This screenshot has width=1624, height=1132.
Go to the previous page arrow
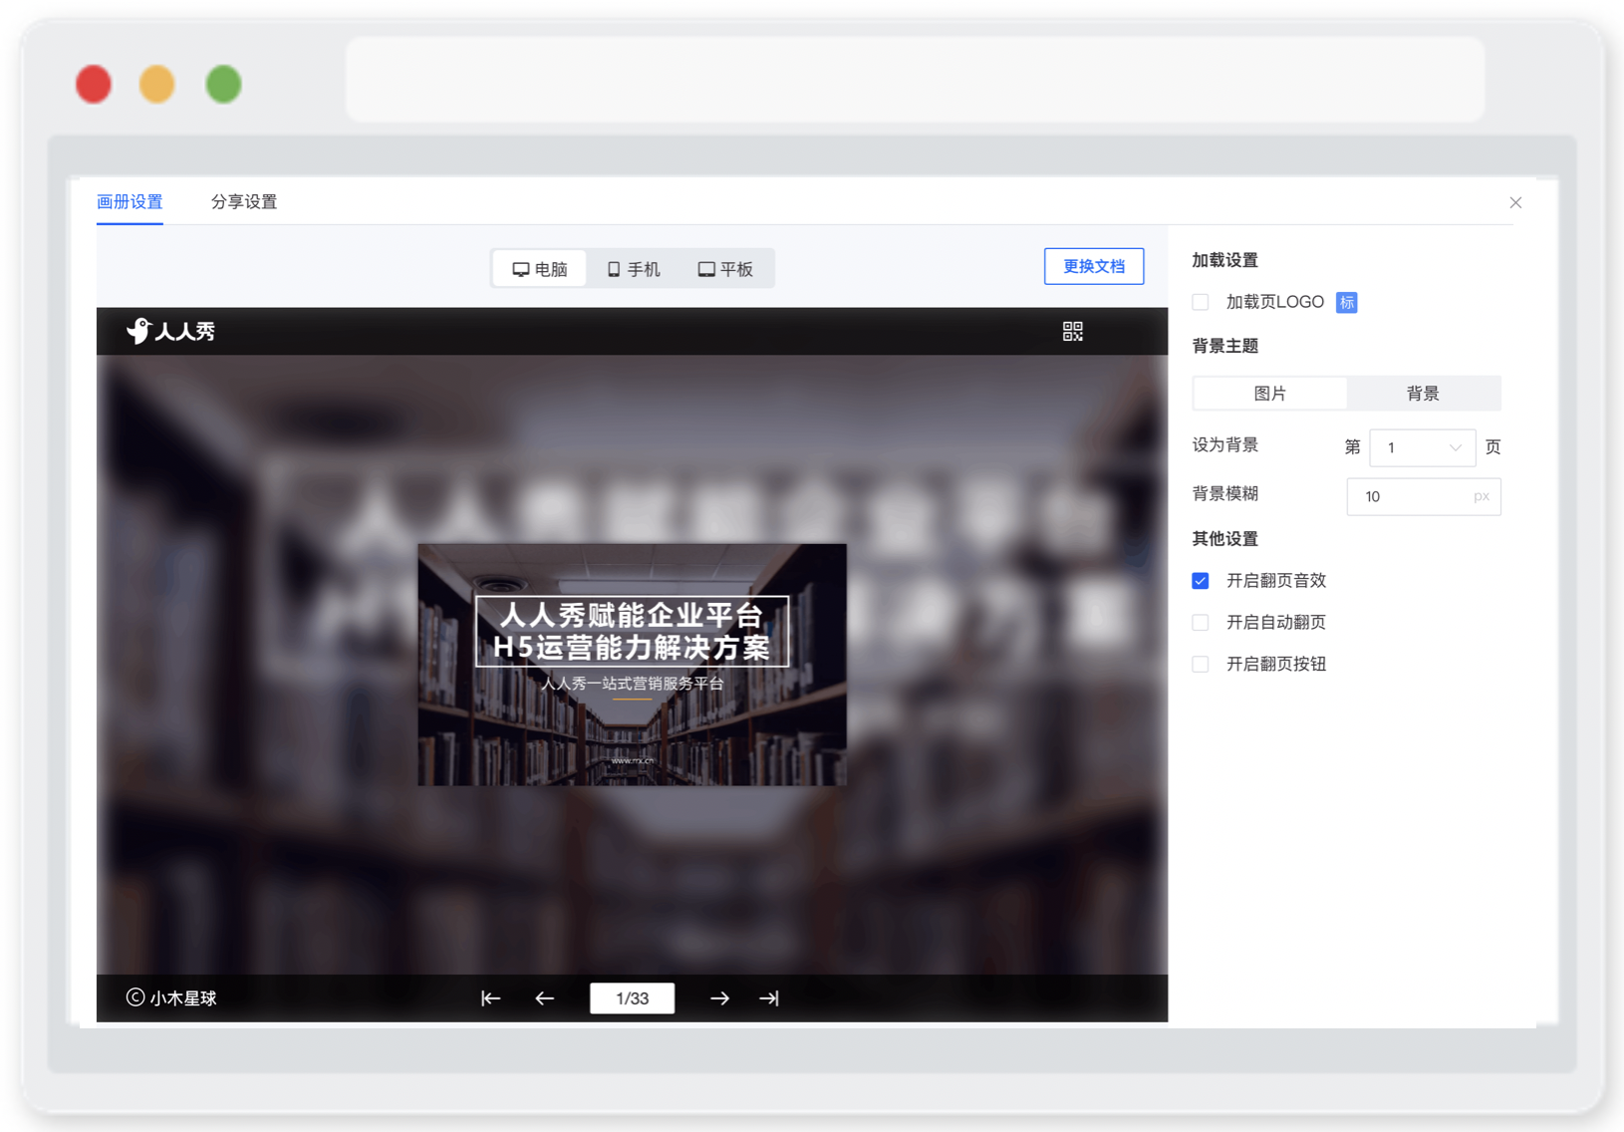[x=544, y=997]
